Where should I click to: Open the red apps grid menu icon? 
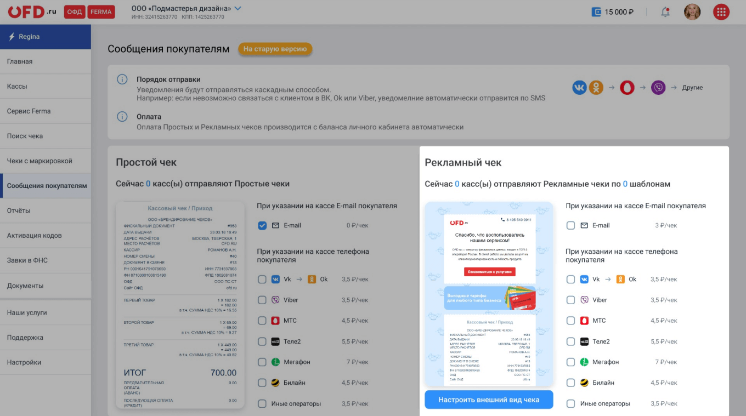coord(721,12)
